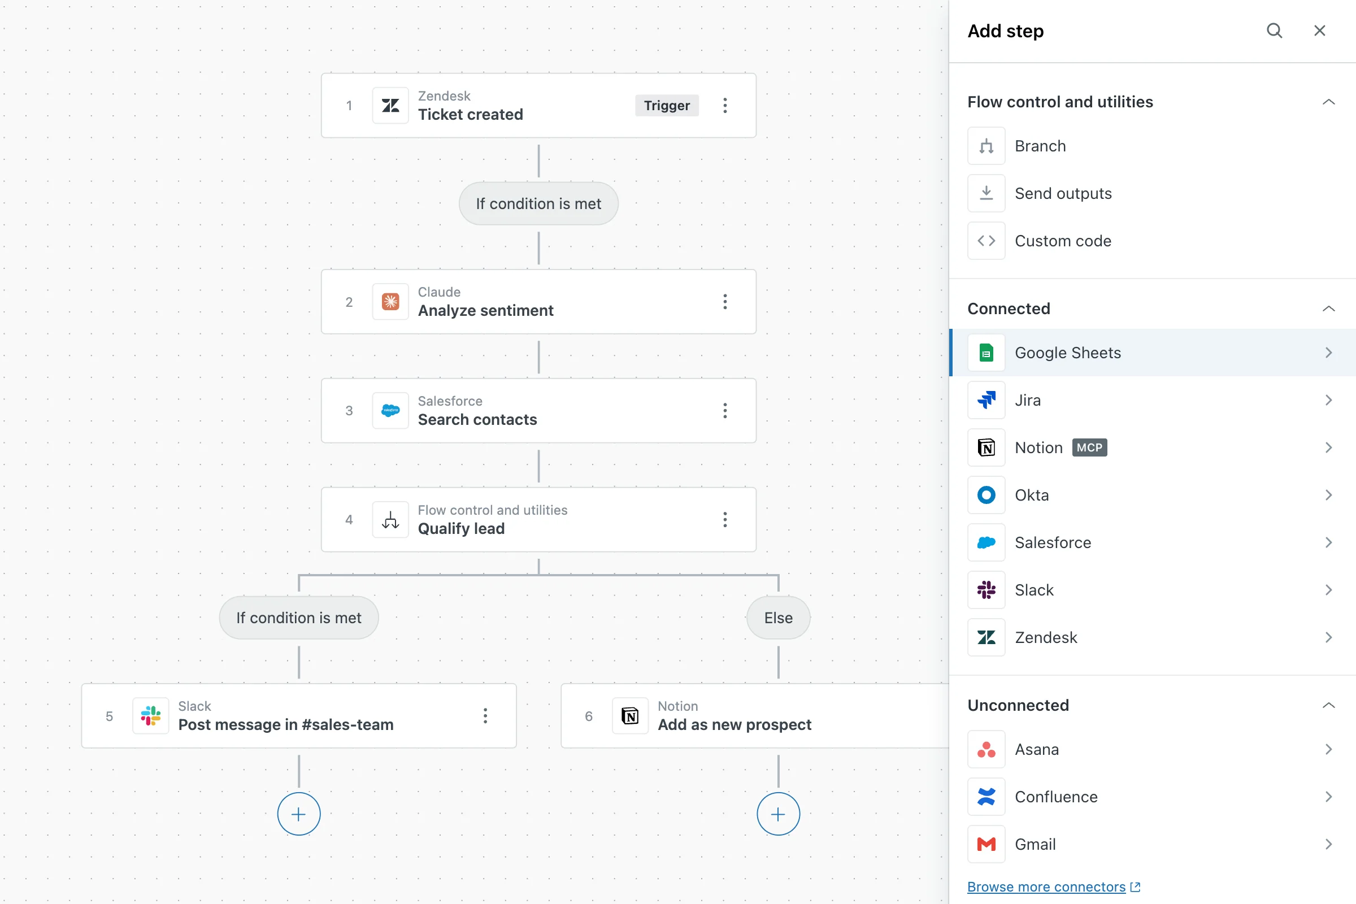
Task: Expand Zendesk actions via its chevron
Action: tap(1328, 637)
